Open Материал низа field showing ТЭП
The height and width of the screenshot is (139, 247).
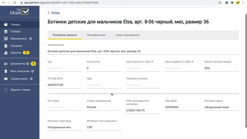(104, 127)
